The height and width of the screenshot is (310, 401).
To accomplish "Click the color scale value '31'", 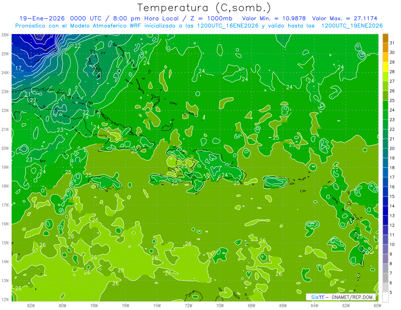I will pos(392,43).
